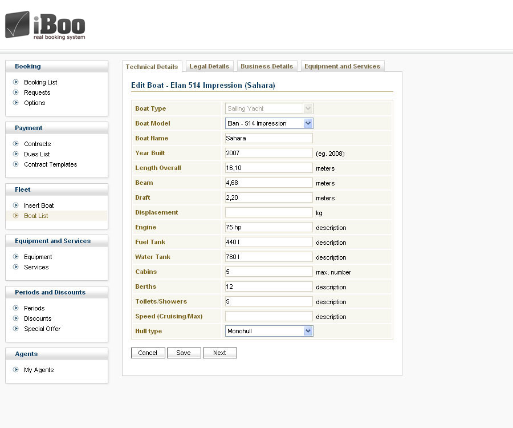Open the Boat Model dropdown
The image size is (513, 428).
[308, 123]
